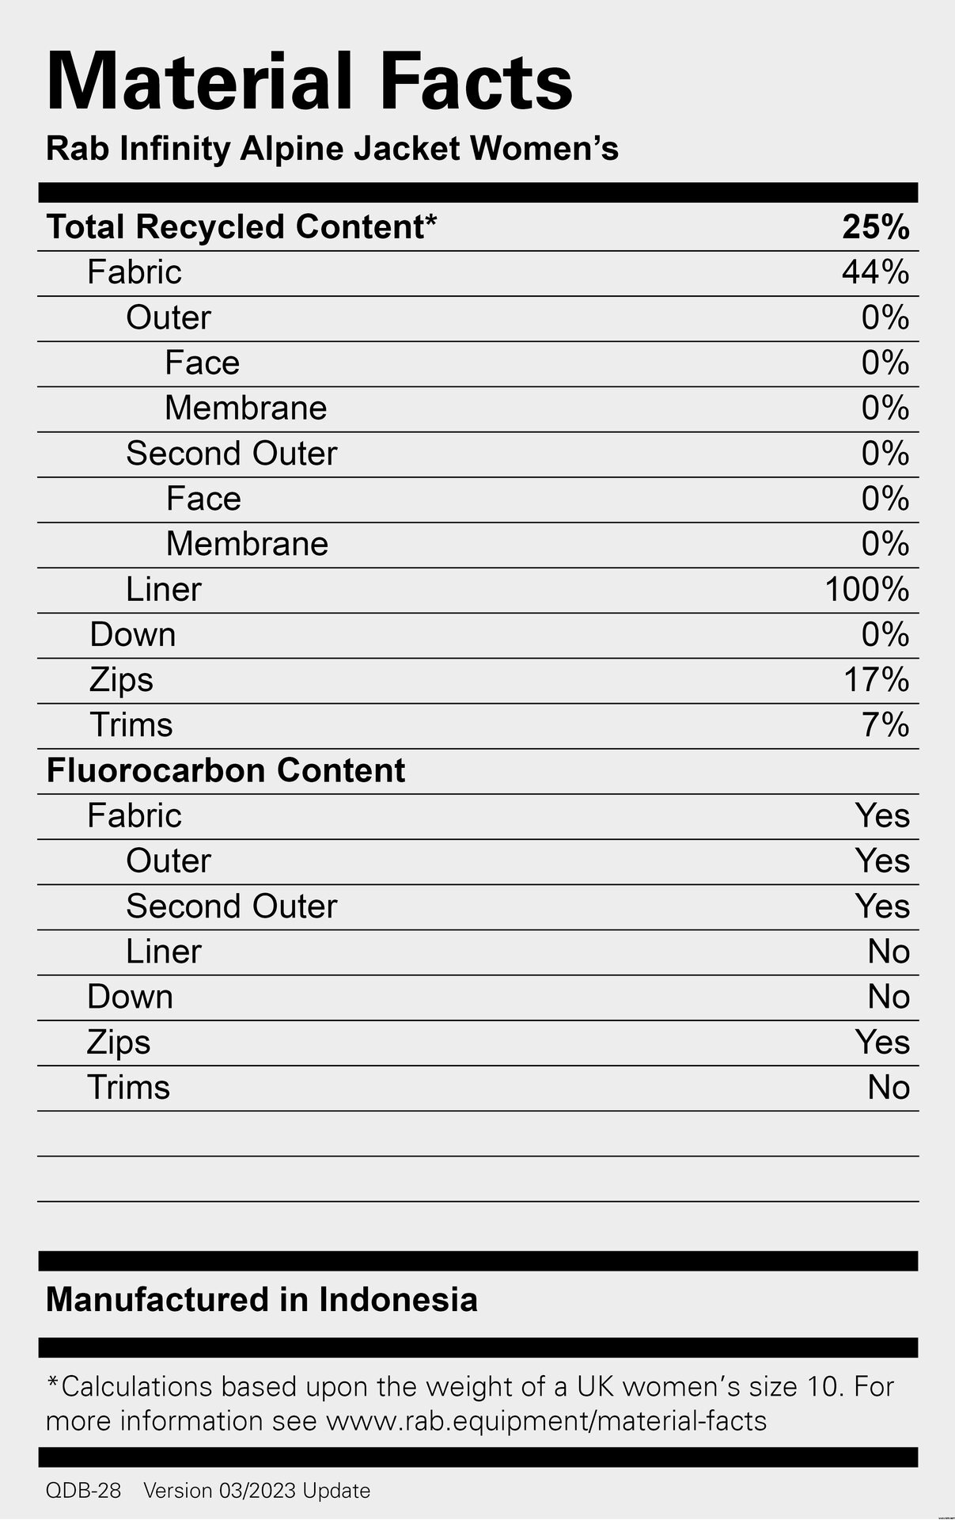
Task: Select the Zips Yes fluorocarbon value
Action: [x=883, y=1042]
